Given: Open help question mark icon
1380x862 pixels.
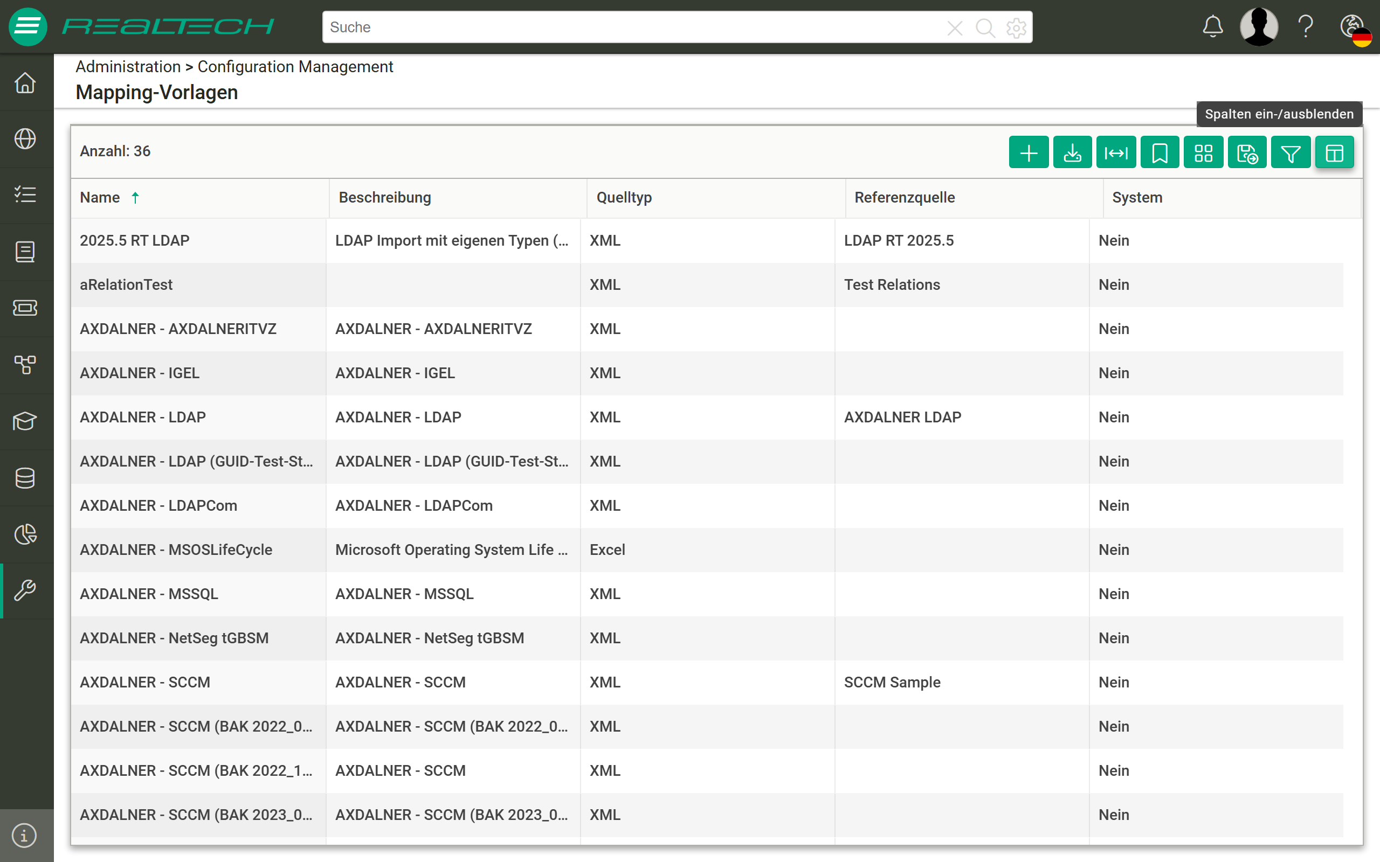Looking at the screenshot, I should point(1306,27).
